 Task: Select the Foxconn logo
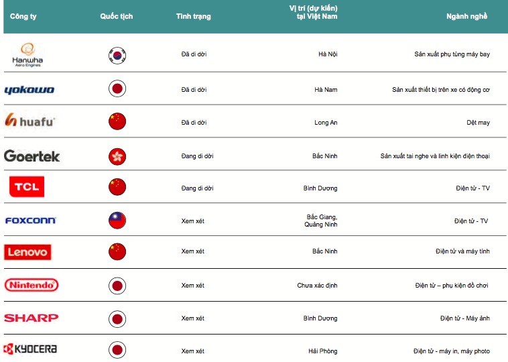click(x=30, y=221)
